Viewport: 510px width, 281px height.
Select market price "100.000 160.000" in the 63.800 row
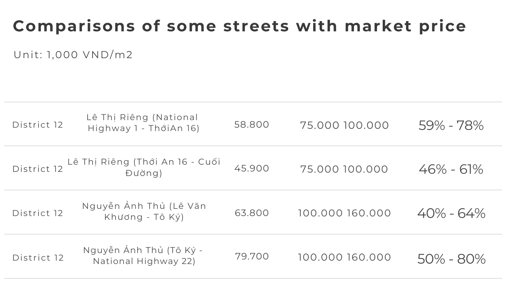tap(345, 213)
